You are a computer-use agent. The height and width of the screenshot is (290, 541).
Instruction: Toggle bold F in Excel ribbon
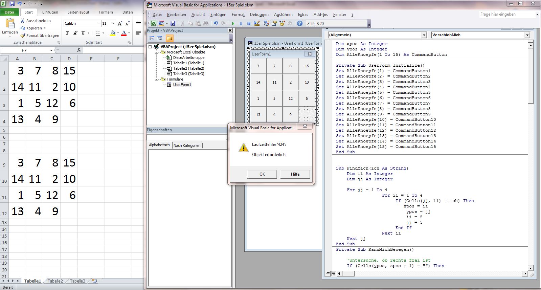[68, 33]
